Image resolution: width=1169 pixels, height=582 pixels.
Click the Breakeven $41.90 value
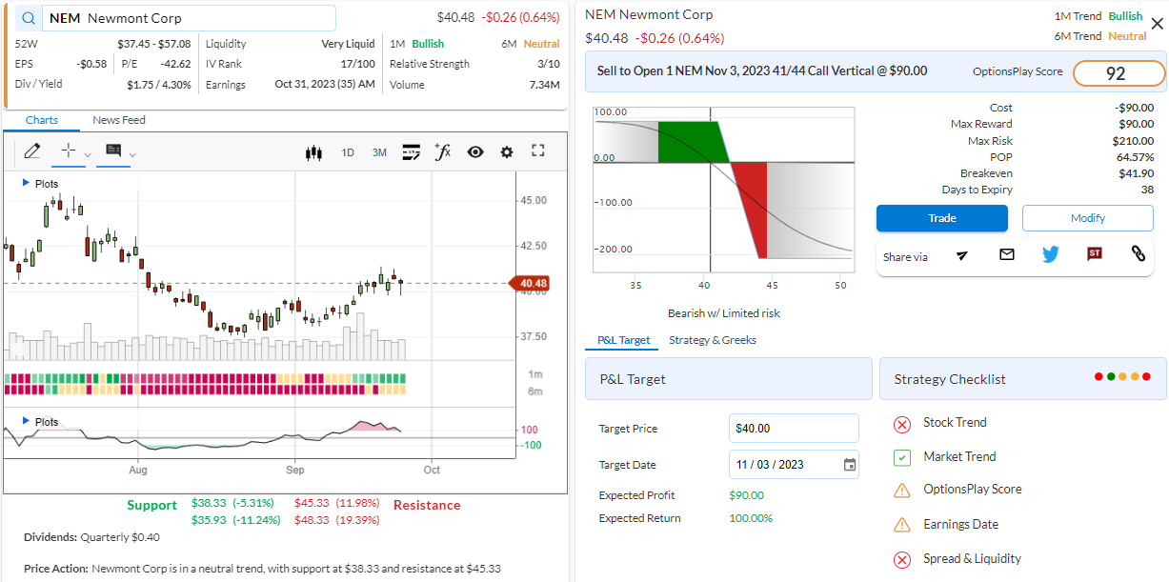1137,173
